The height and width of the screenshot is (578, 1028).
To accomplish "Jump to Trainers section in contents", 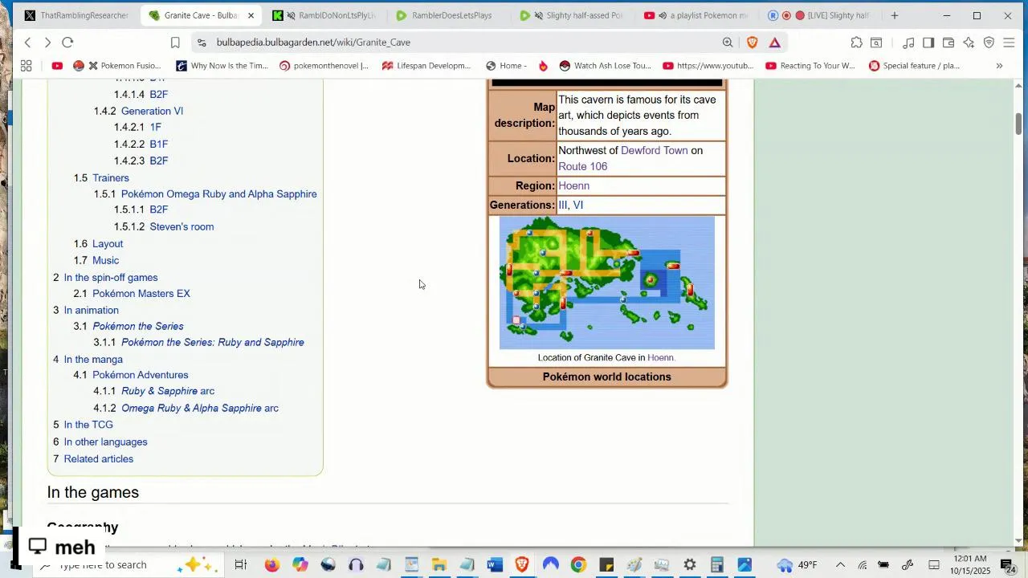I will (110, 177).
